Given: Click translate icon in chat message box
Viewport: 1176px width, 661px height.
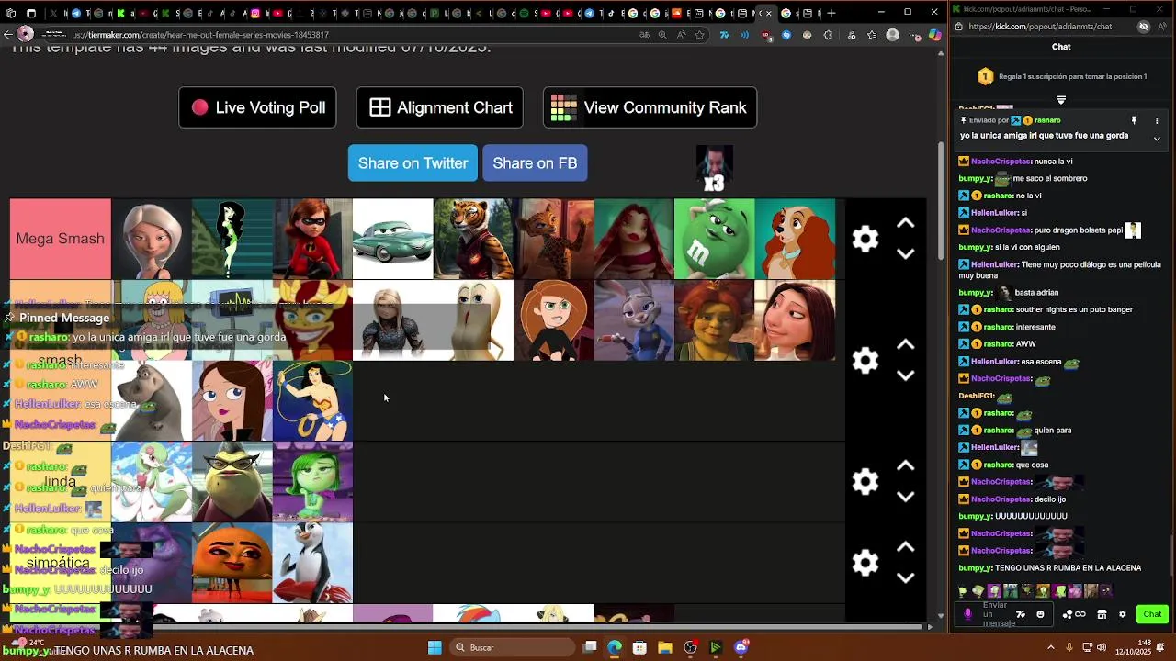Looking at the screenshot, I should point(1021,614).
